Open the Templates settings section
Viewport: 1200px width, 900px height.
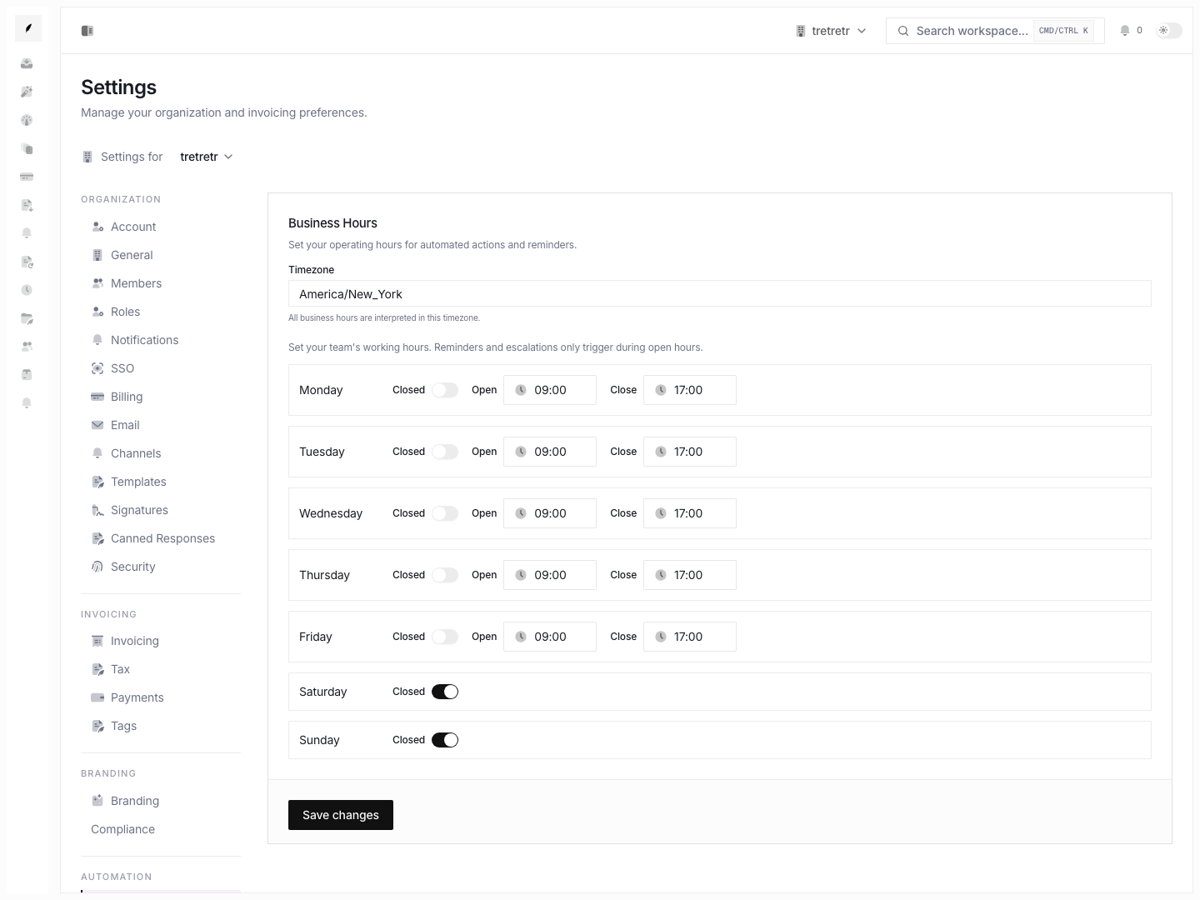[x=161, y=482]
